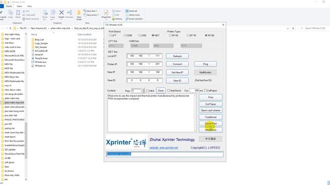Click the Driver Print button
Image resolution: width=330 pixels, height=185 pixels.
click(210, 123)
